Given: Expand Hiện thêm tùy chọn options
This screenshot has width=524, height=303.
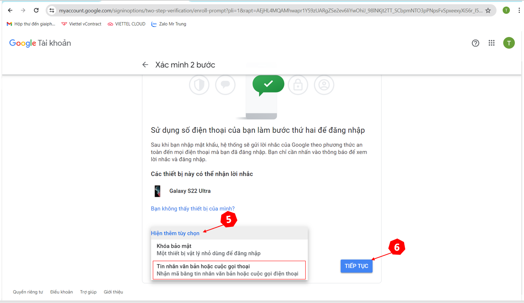Looking at the screenshot, I should pyautogui.click(x=175, y=233).
